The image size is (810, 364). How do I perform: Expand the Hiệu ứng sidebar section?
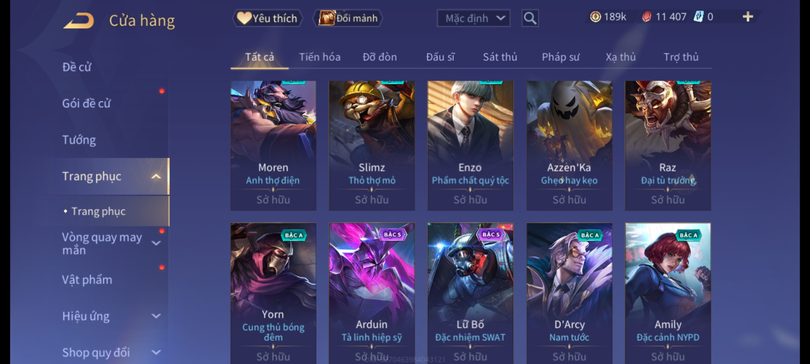tap(156, 316)
